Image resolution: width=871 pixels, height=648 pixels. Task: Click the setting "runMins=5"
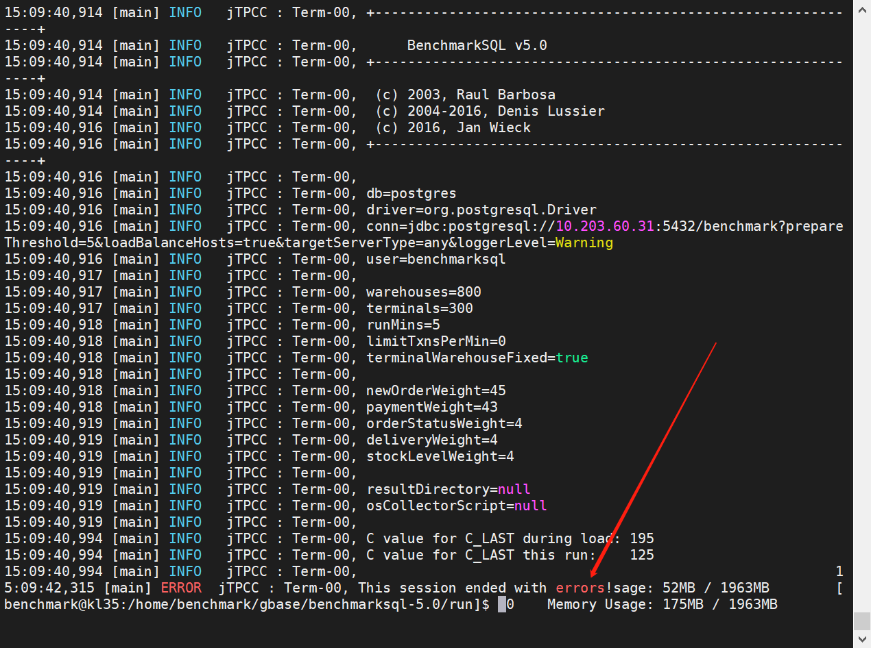pyautogui.click(x=403, y=325)
